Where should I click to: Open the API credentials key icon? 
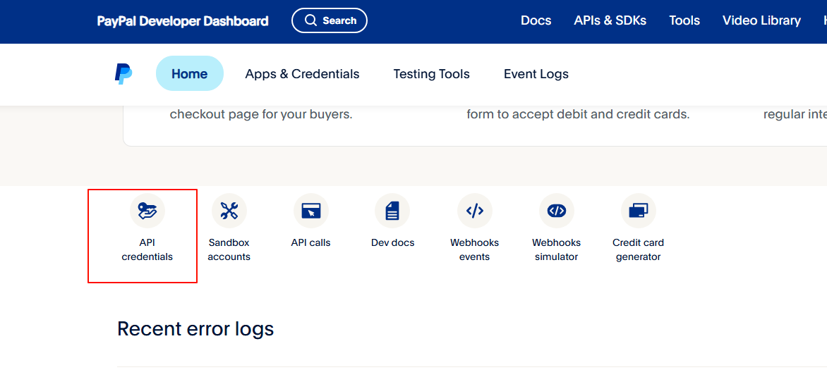(x=147, y=211)
